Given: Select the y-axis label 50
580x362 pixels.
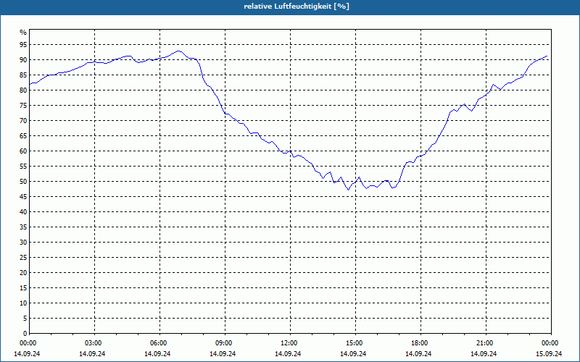Looking at the screenshot, I should click(23, 182).
